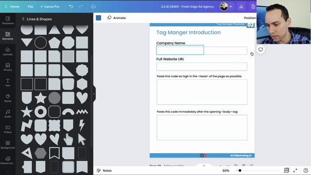Insert the outlined triangle shape
Screen dimensions: 311x175
coord(27,153)
